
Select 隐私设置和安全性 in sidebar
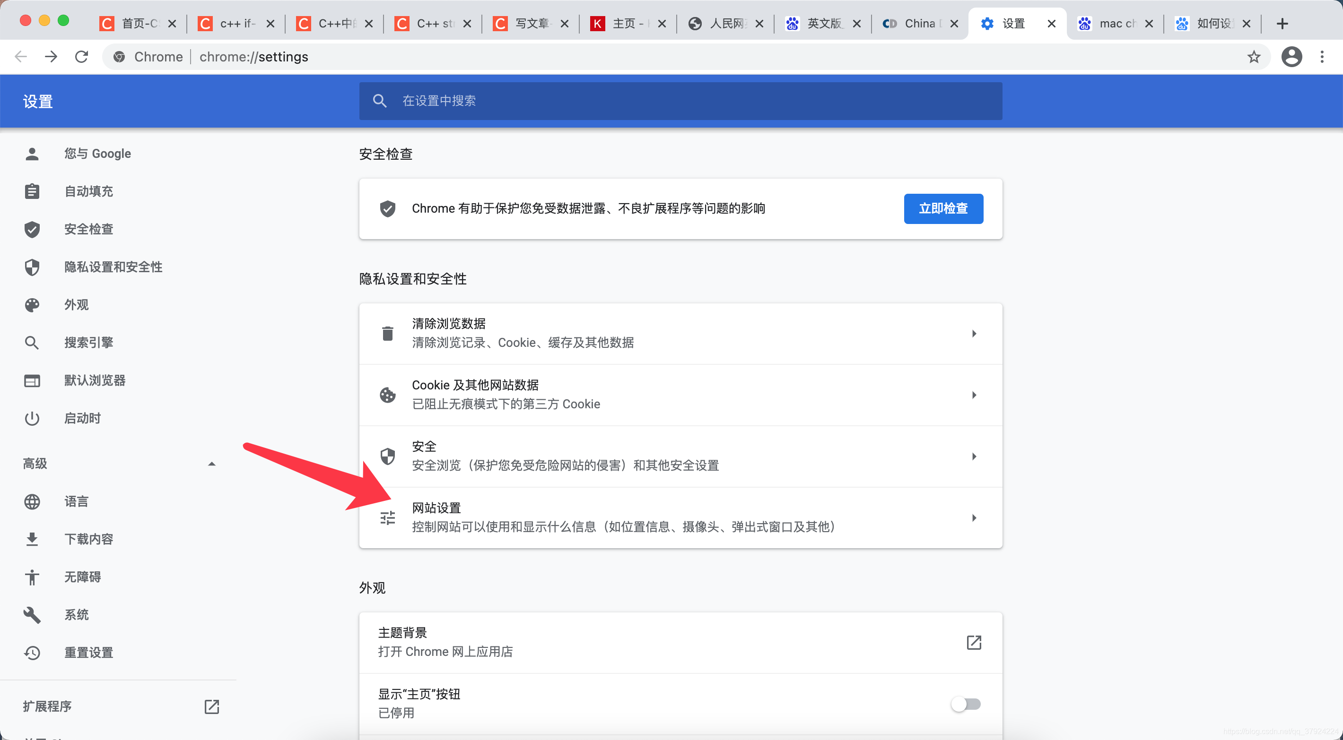coord(113,267)
